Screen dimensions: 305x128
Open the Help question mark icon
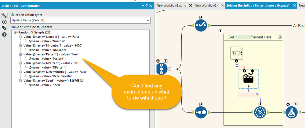(4, 35)
